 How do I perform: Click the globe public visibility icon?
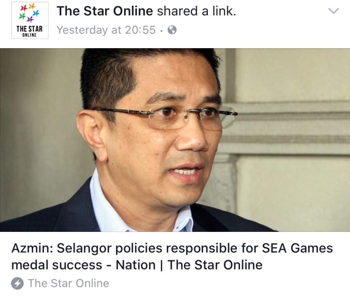pos(172,30)
